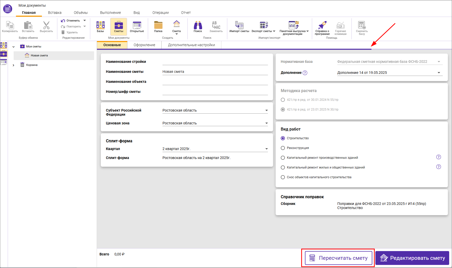Open the Базы (databases) ribbon icon
The height and width of the screenshot is (268, 452).
pos(100,27)
